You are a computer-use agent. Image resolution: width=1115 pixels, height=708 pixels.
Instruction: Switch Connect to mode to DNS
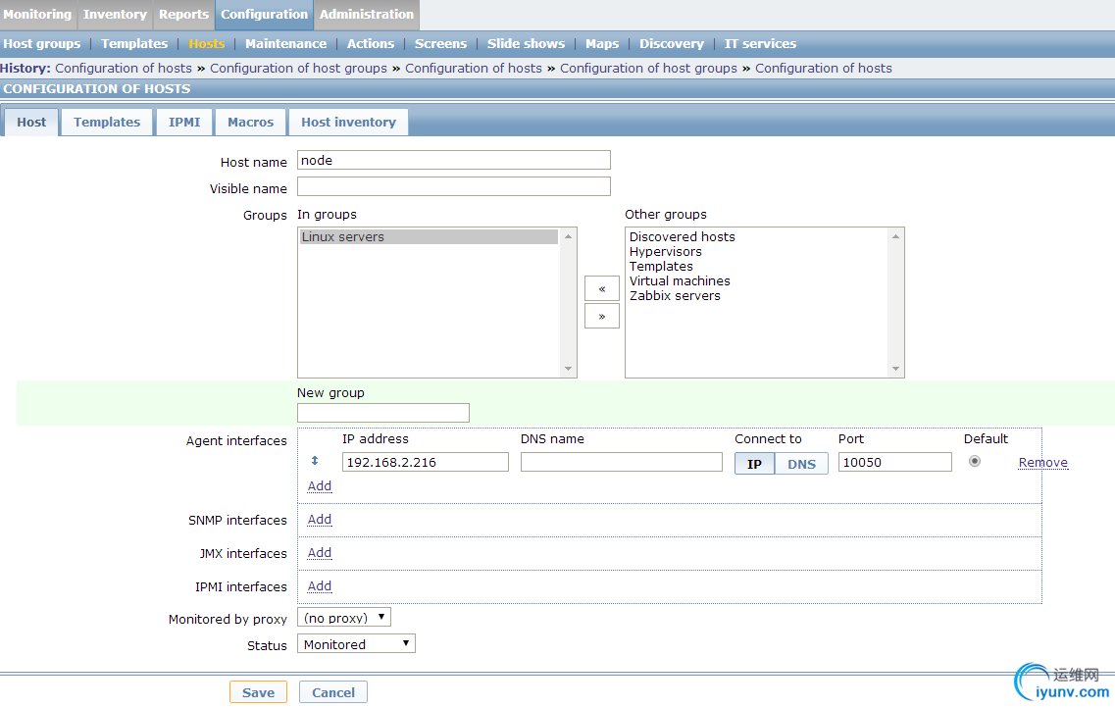[x=801, y=464]
